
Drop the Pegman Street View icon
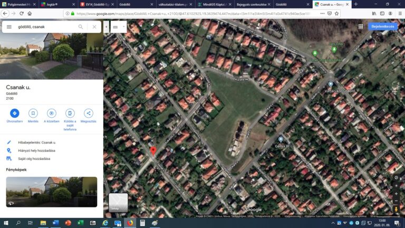pos(396,208)
